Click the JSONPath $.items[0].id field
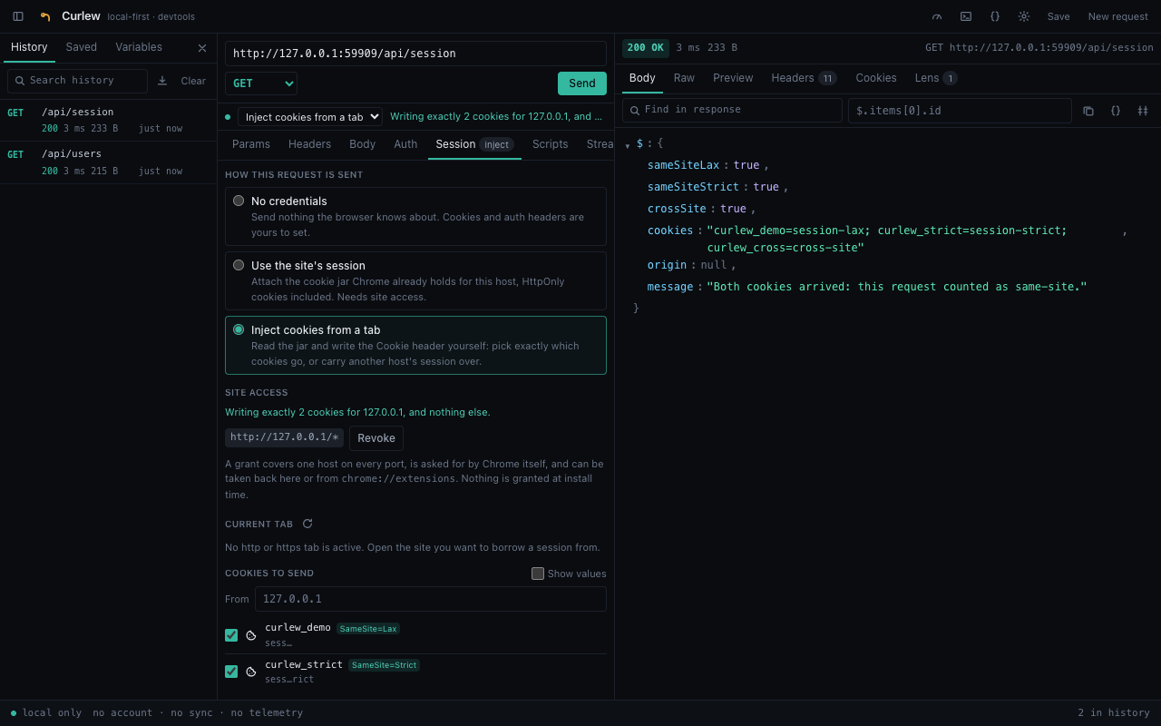This screenshot has height=726, width=1161. point(960,111)
